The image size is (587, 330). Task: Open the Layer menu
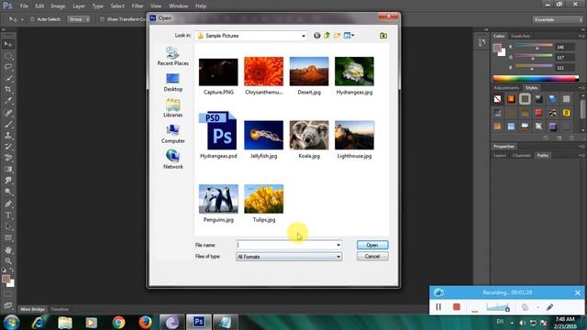click(x=79, y=6)
